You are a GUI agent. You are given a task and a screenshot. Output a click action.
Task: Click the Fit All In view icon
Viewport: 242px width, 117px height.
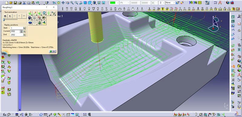click(x=59, y=3)
